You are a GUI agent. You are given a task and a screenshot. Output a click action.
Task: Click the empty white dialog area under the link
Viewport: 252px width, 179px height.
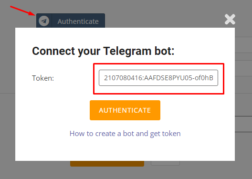[125, 149]
